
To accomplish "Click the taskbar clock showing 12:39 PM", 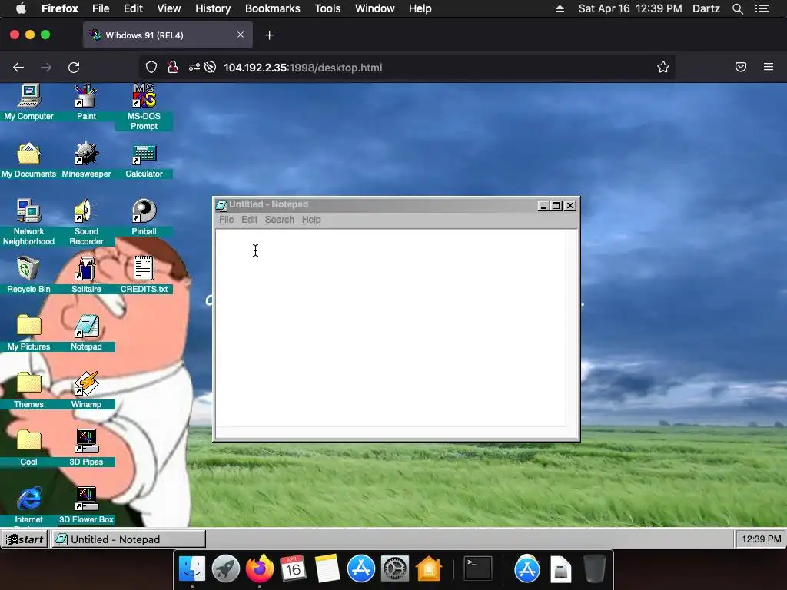I will click(761, 539).
